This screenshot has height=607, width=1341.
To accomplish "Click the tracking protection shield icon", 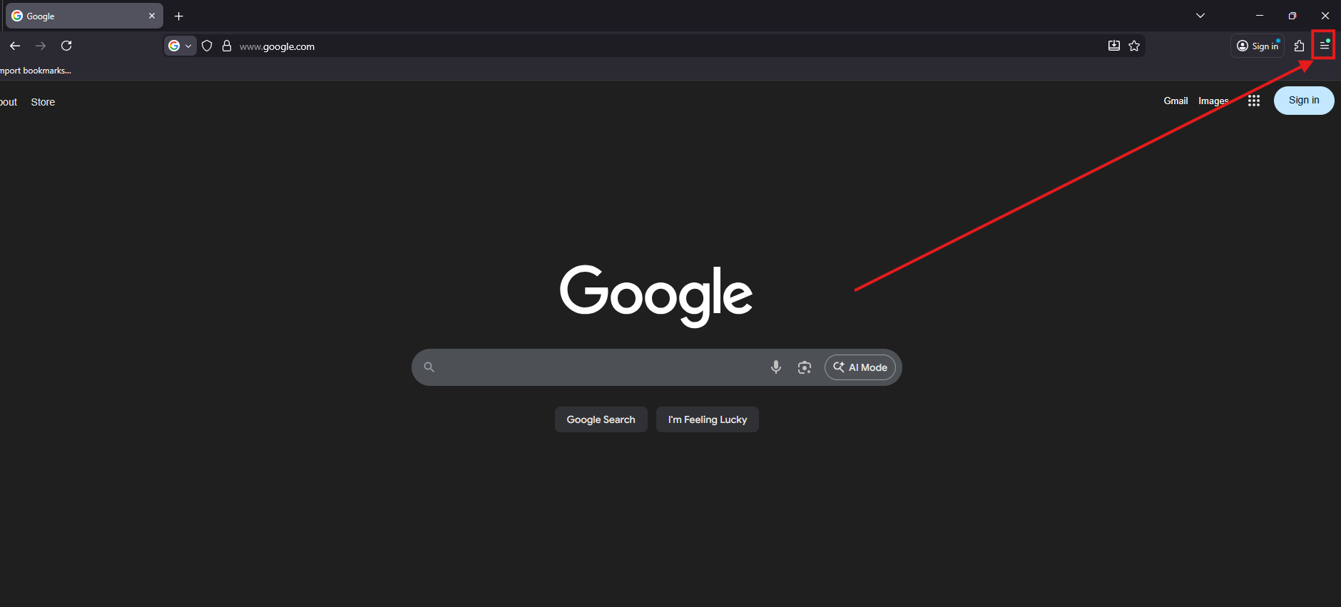I will [x=207, y=46].
